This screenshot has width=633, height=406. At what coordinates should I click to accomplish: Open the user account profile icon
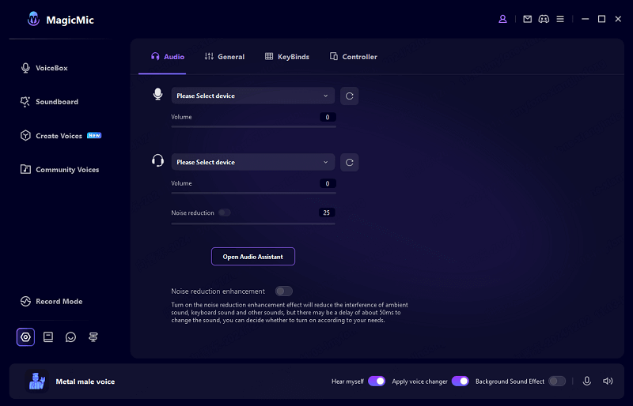(502, 19)
